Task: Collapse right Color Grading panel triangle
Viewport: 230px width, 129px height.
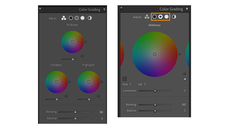Action: click(x=187, y=9)
